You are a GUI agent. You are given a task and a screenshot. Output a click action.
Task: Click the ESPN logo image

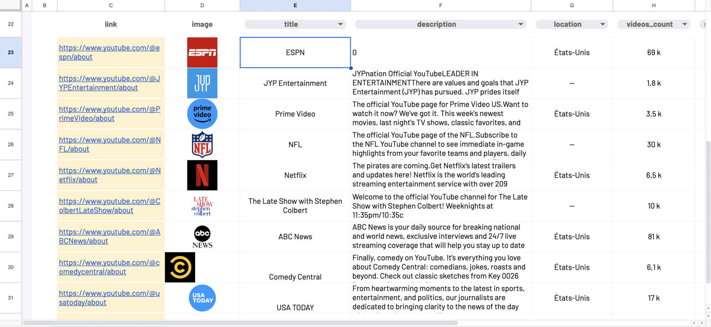(x=202, y=52)
